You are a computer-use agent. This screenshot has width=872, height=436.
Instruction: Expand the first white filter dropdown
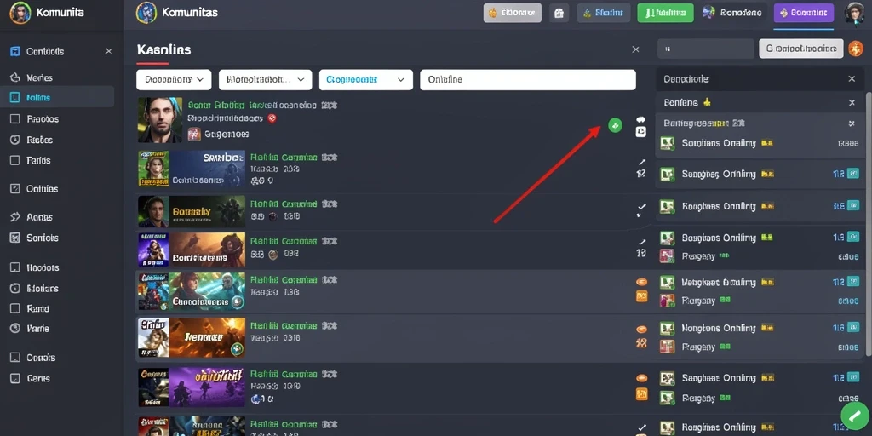174,79
